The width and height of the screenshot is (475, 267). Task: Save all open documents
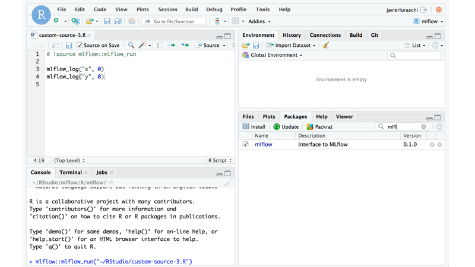pos(118,21)
